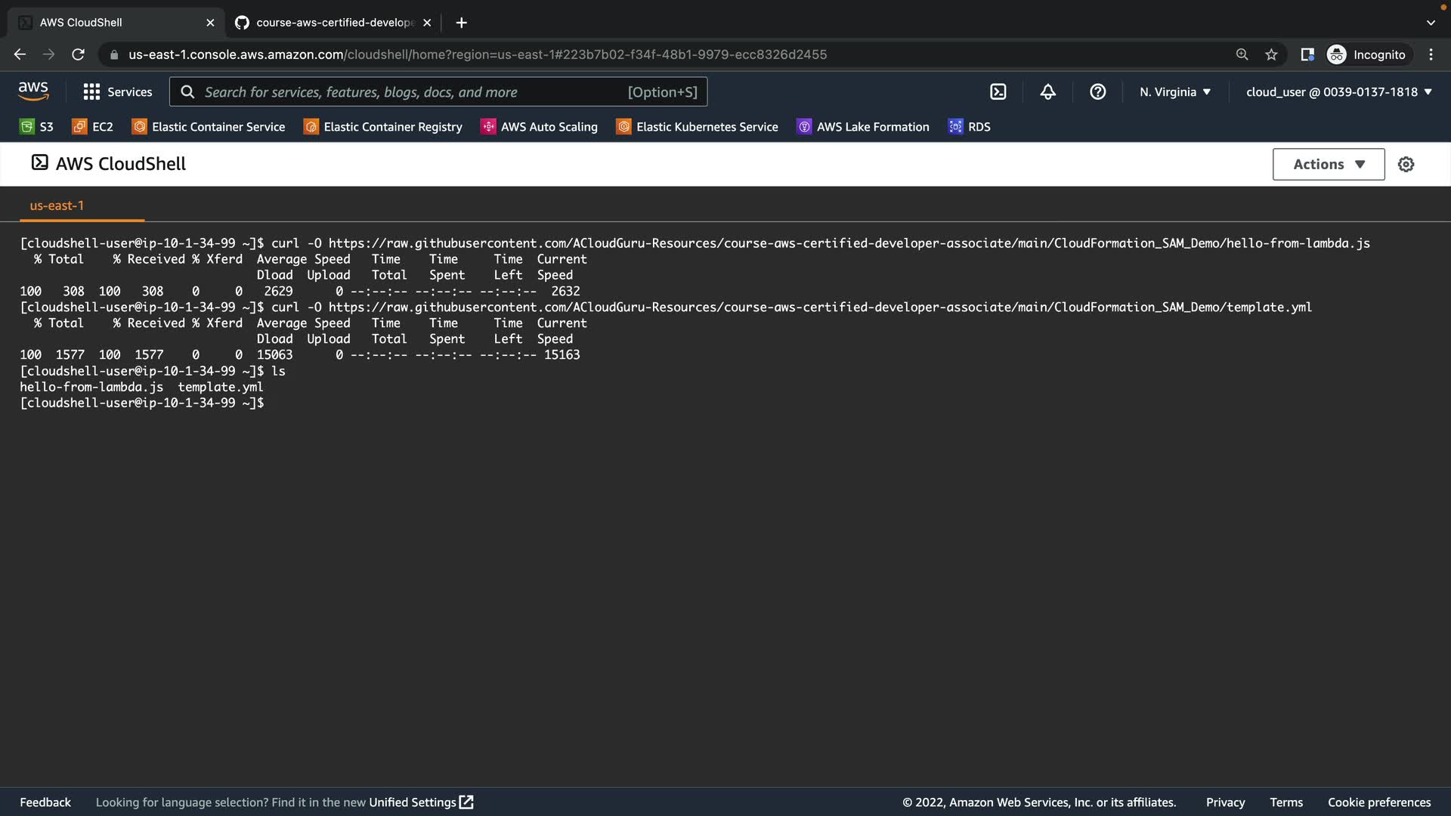Go to AWS console home logo
This screenshot has height=816, width=1451.
click(x=33, y=91)
